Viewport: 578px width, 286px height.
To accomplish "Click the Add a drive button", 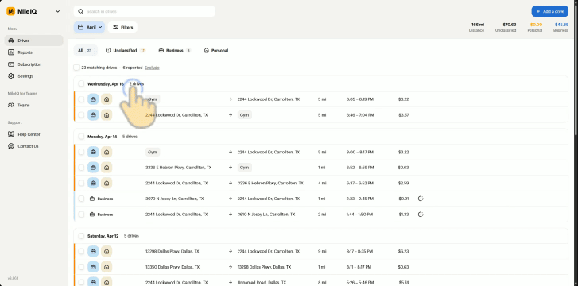I will 549,11.
